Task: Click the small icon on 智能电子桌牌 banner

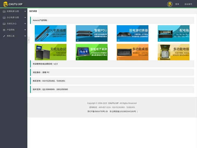Action: (x=78, y=59)
